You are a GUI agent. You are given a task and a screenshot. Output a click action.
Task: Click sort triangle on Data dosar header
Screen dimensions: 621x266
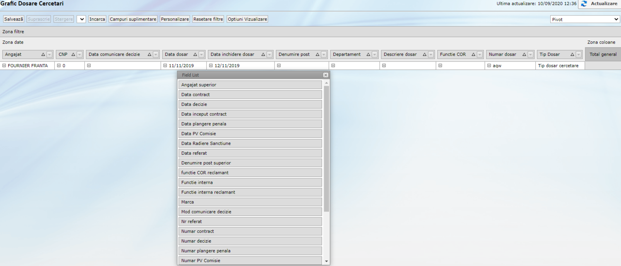(x=195, y=55)
